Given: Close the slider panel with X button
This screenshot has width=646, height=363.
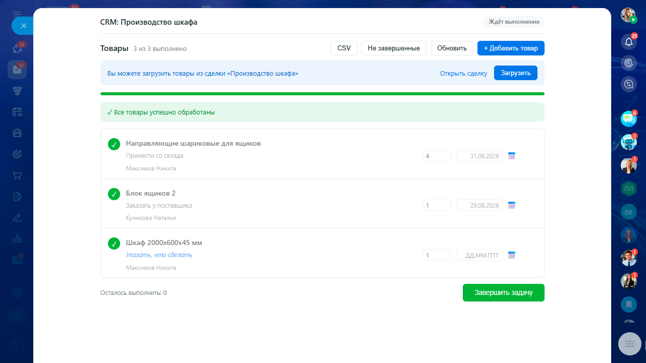Looking at the screenshot, I should [23, 26].
